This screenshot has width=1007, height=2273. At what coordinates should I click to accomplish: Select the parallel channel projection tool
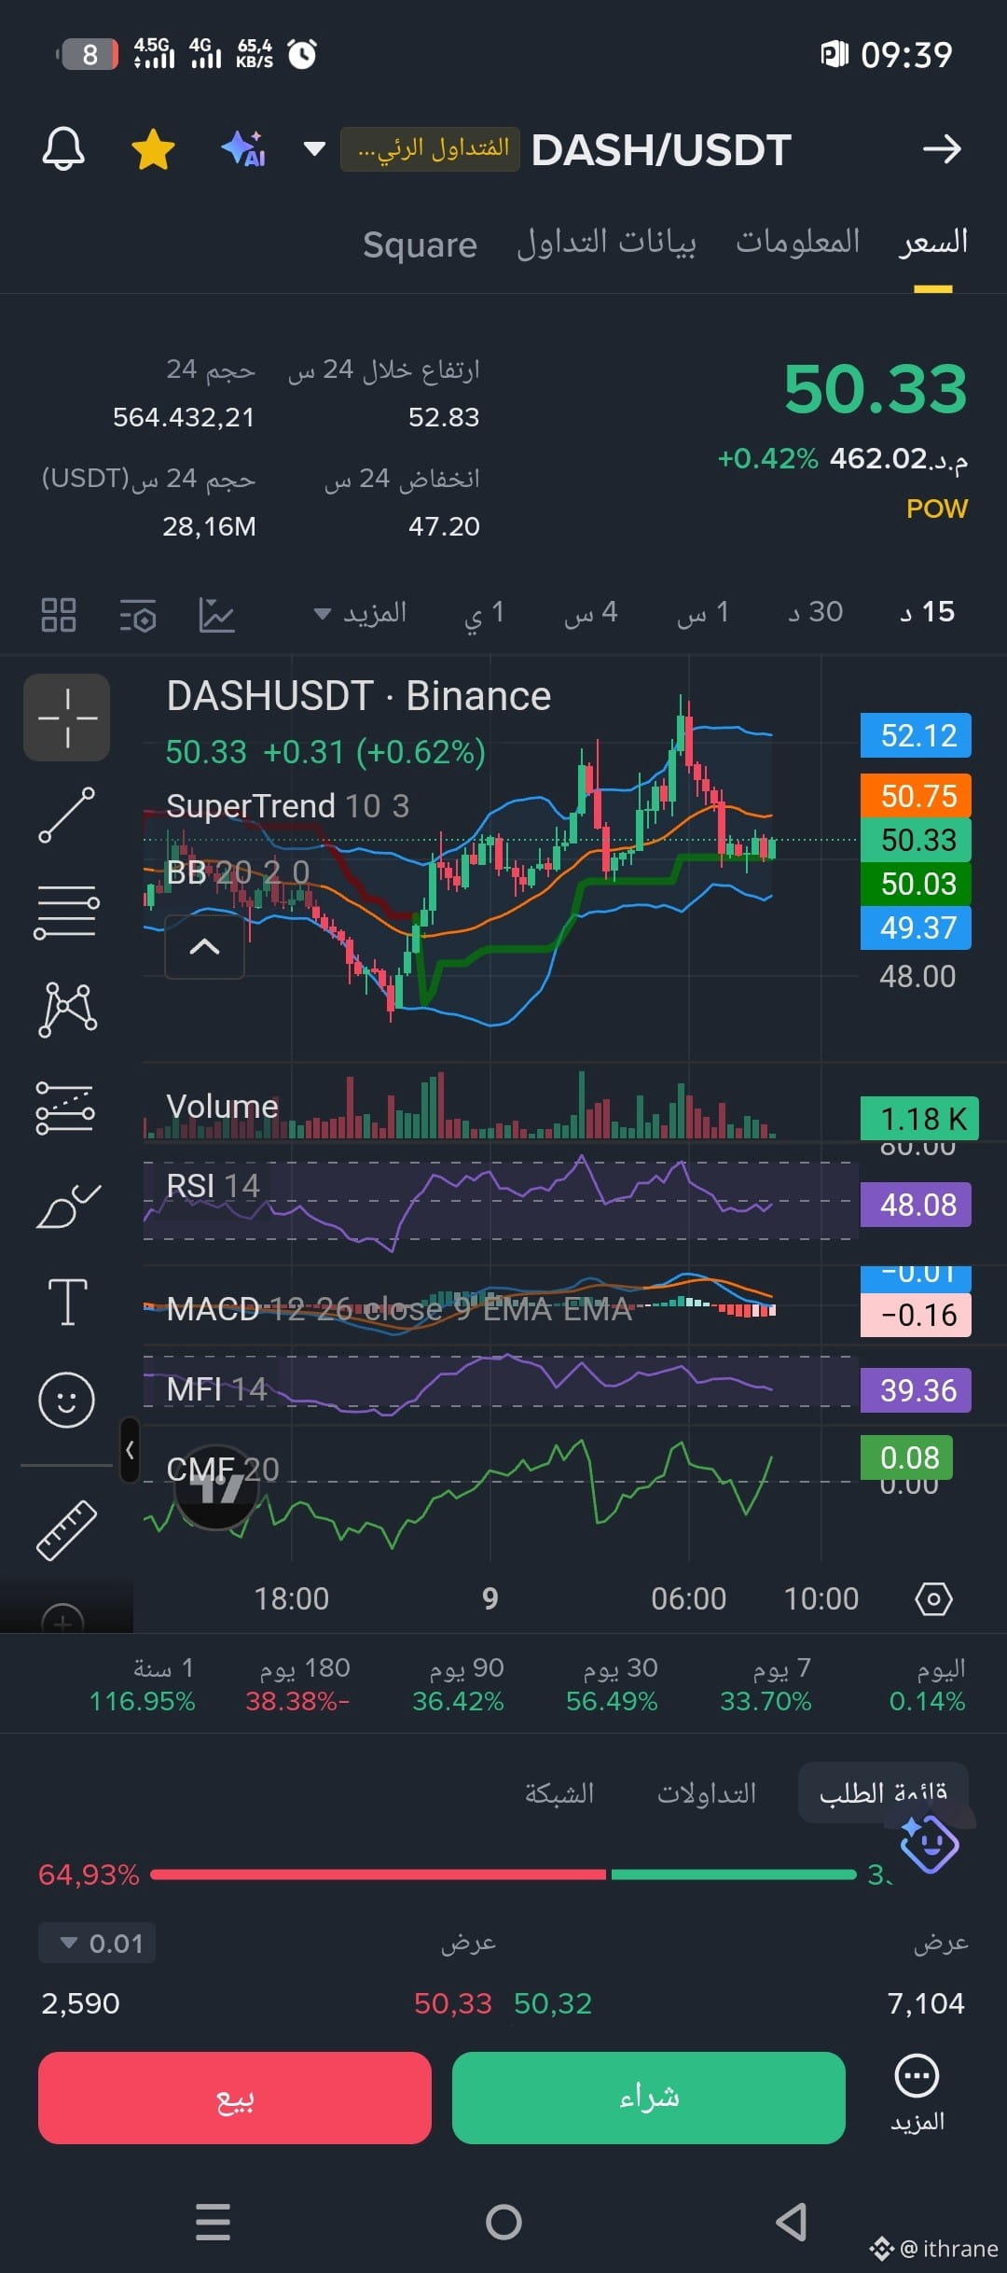coord(65,1108)
